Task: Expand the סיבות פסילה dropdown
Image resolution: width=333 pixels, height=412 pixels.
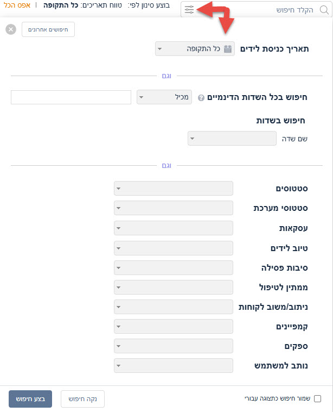Action: tap(174, 267)
